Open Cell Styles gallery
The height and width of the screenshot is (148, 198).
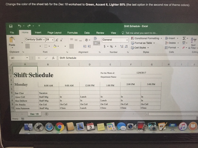point(140,48)
